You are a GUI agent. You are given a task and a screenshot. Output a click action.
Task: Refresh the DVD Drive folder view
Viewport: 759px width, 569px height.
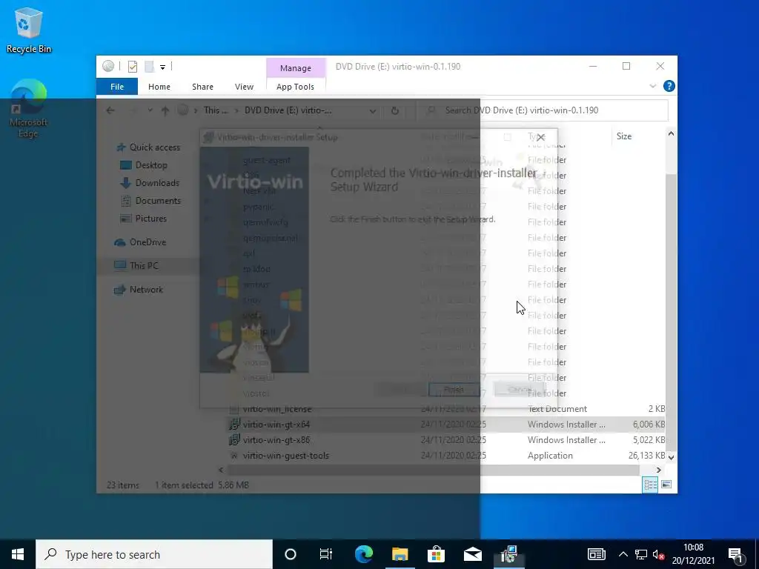[395, 111]
